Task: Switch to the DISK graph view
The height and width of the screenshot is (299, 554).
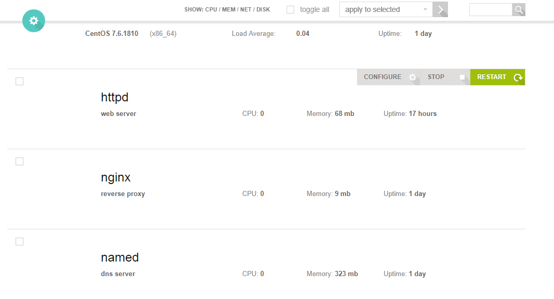Action: coord(263,10)
